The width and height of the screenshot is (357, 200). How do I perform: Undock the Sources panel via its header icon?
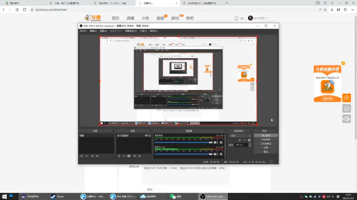coord(151,131)
